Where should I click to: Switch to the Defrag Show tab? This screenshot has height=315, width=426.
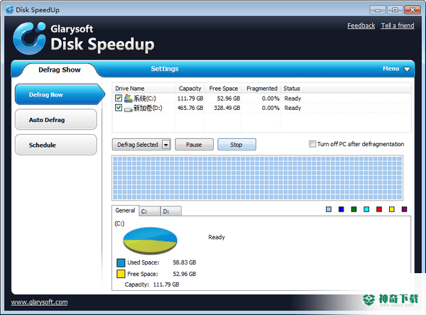click(x=60, y=70)
